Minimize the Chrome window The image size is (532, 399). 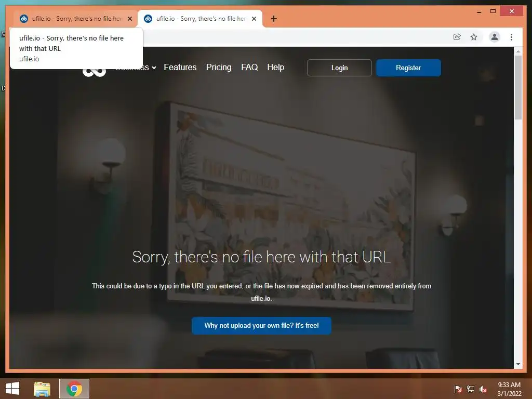479,11
